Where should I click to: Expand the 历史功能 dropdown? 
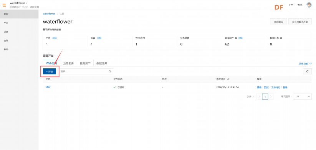coord(305,64)
